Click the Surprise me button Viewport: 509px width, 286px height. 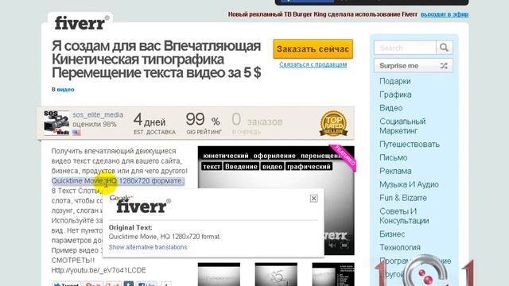(x=414, y=65)
